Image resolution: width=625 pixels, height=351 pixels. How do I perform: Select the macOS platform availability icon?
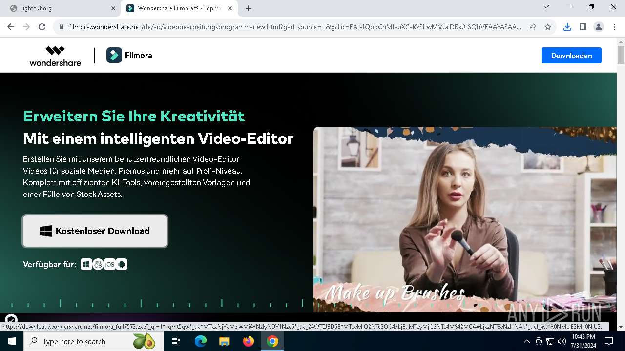tap(98, 264)
